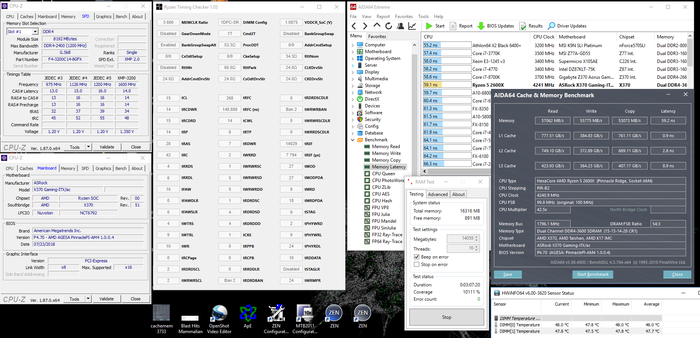Open AIDA64 Tools menu
Screen dimensions: 700x338
click(x=423, y=17)
